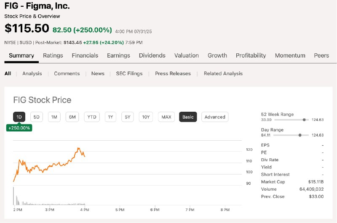Select the MAX chart range
This screenshot has width=337, height=223.
click(x=166, y=117)
